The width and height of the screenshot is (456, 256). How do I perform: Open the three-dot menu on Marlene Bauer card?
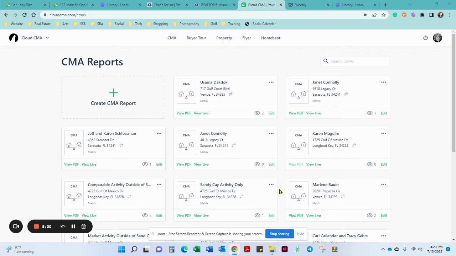point(383,185)
